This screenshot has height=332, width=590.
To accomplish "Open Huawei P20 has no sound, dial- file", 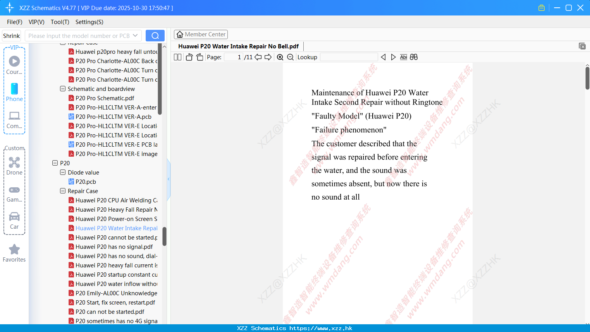I will click(x=113, y=256).
